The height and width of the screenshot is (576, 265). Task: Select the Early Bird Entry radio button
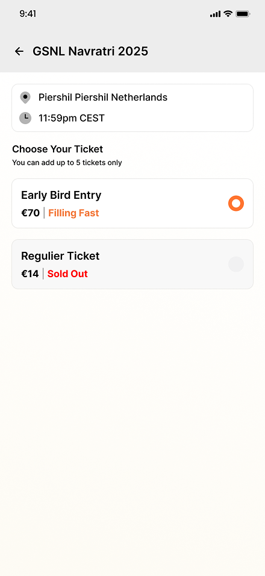coord(236,204)
